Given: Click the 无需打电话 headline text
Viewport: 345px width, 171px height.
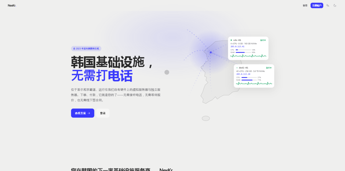Looking at the screenshot, I should tap(102, 75).
